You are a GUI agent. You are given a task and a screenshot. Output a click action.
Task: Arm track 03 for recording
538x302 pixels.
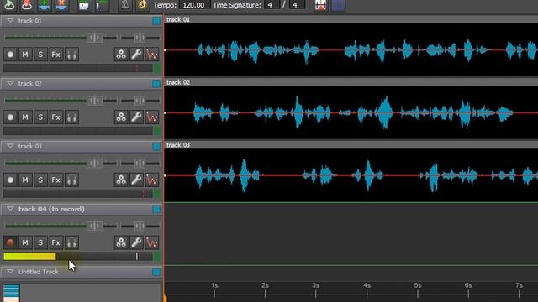tap(10, 180)
